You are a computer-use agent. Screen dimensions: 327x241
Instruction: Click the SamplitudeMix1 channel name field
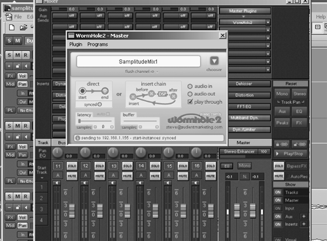pos(138,61)
